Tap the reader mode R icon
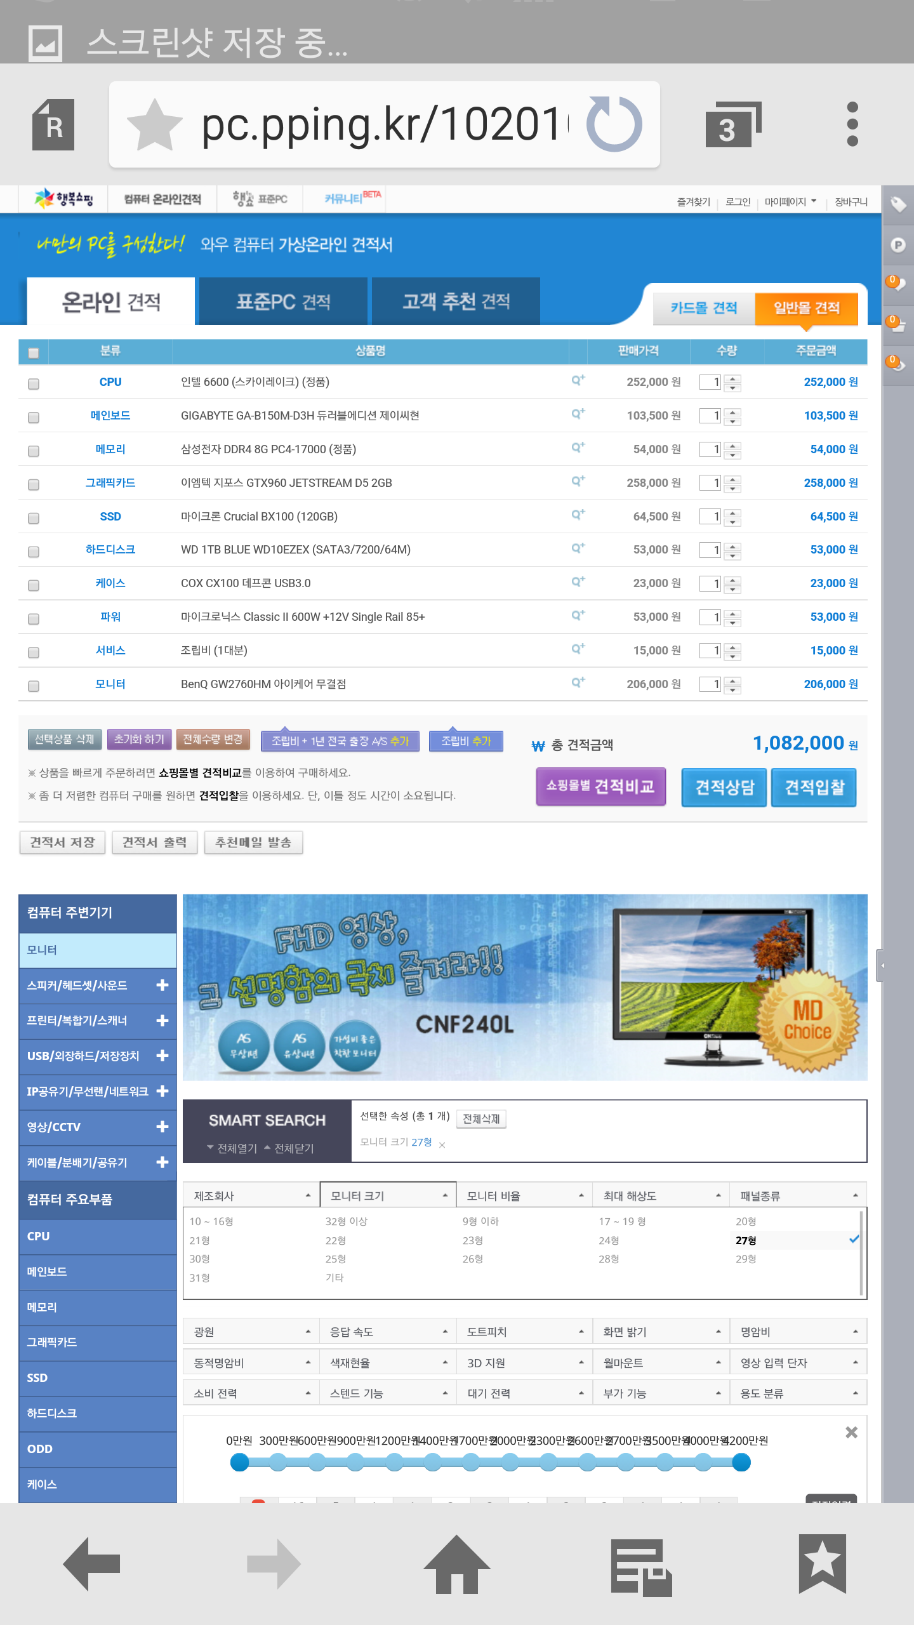 point(53,125)
